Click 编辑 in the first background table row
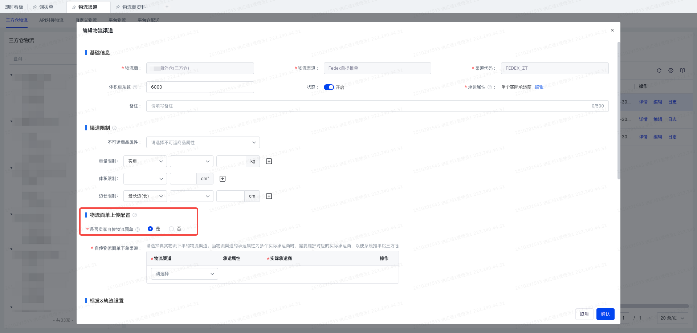This screenshot has width=697, height=333. pos(658,102)
